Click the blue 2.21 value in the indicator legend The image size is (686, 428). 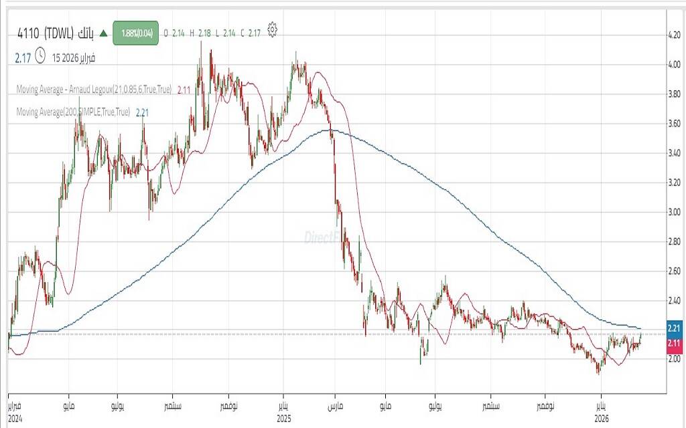coord(142,113)
